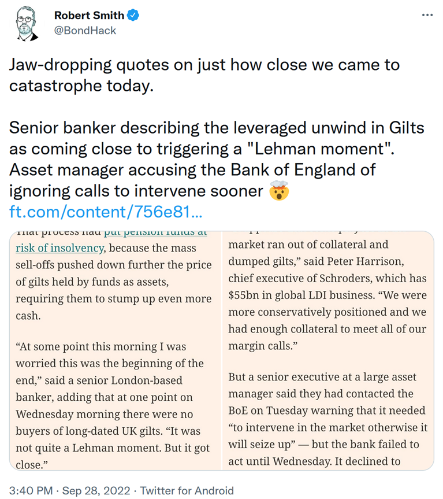
Task: Follow the ft.com/content/756e81 link
Action: tap(106, 212)
